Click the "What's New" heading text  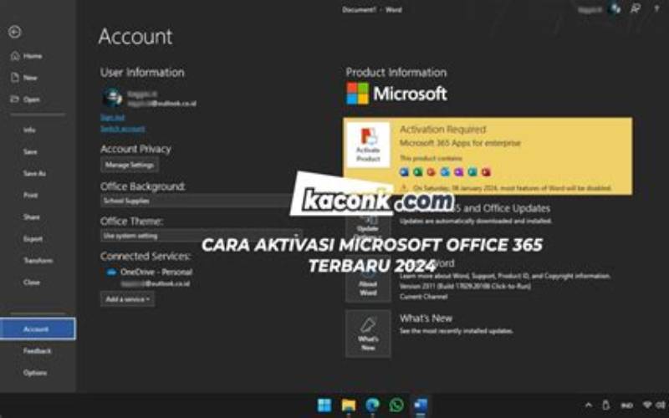point(426,319)
